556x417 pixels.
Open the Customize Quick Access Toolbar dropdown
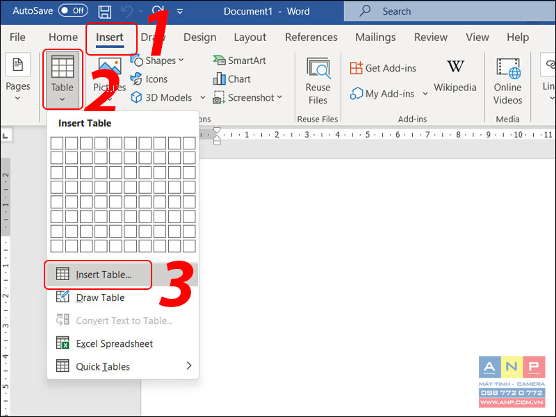[180, 11]
